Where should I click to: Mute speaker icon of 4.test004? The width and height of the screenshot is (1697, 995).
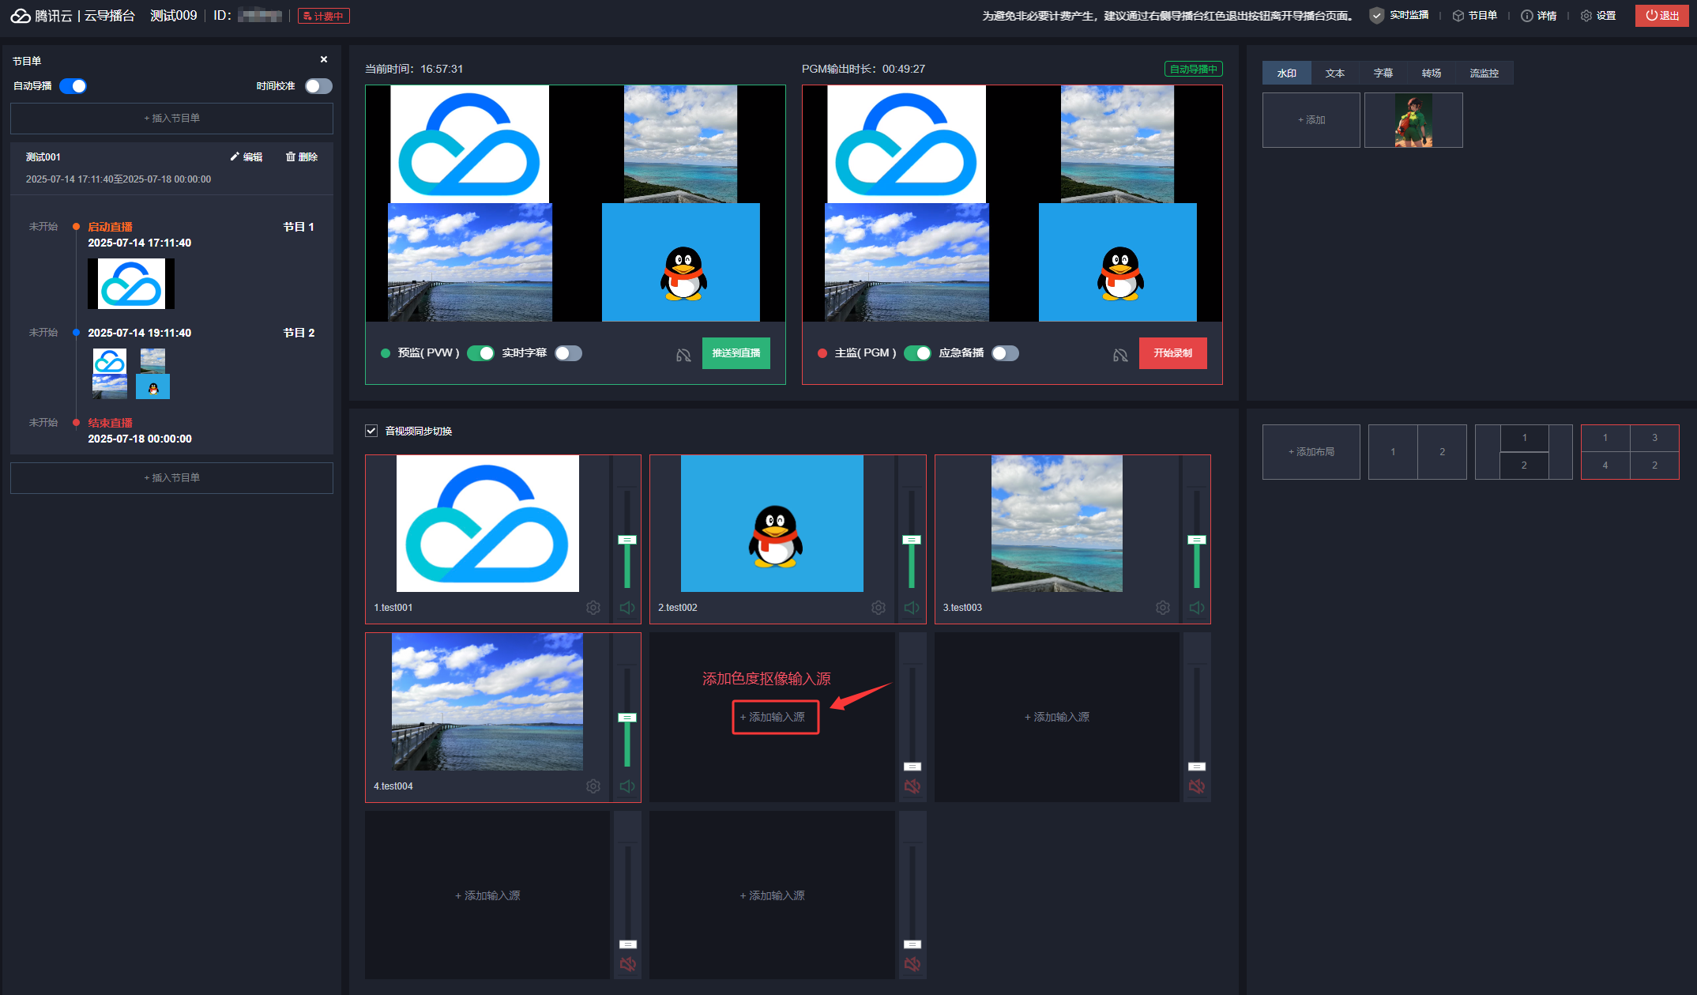tap(627, 786)
